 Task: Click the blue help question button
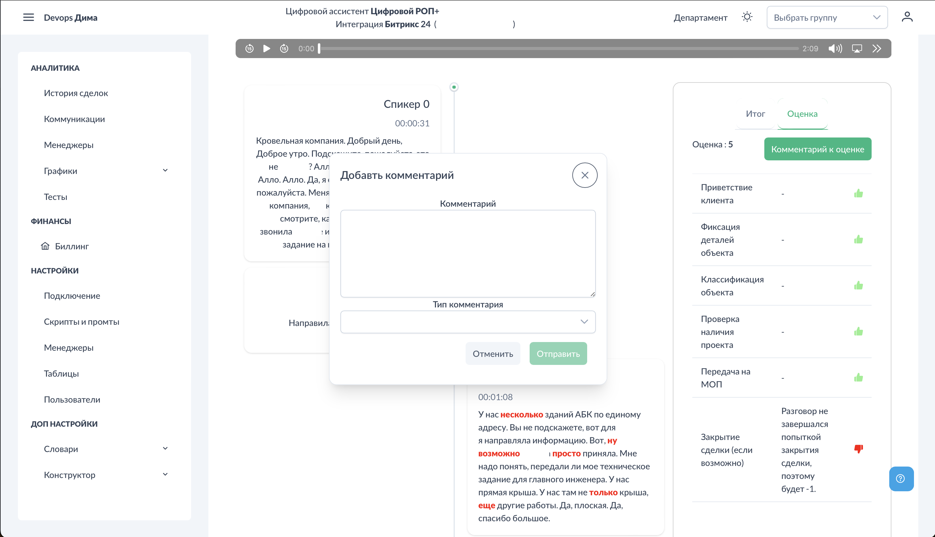coord(901,478)
